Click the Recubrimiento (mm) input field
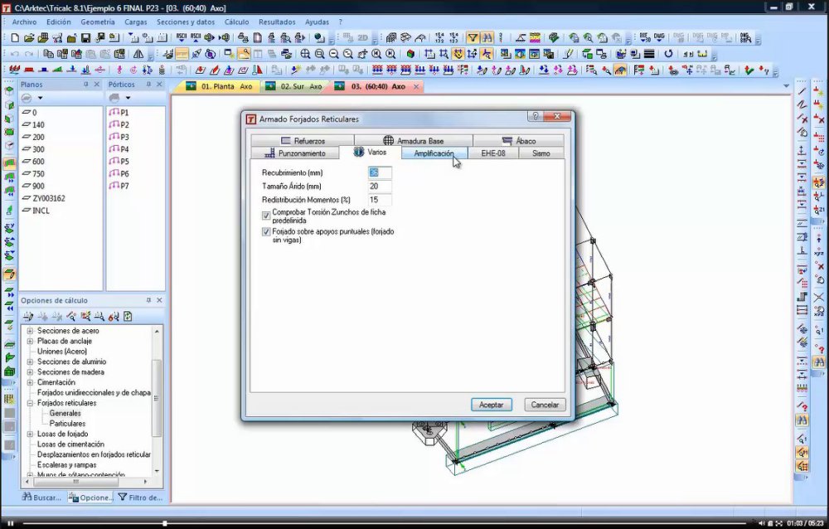The height and width of the screenshot is (529, 829). click(380, 172)
